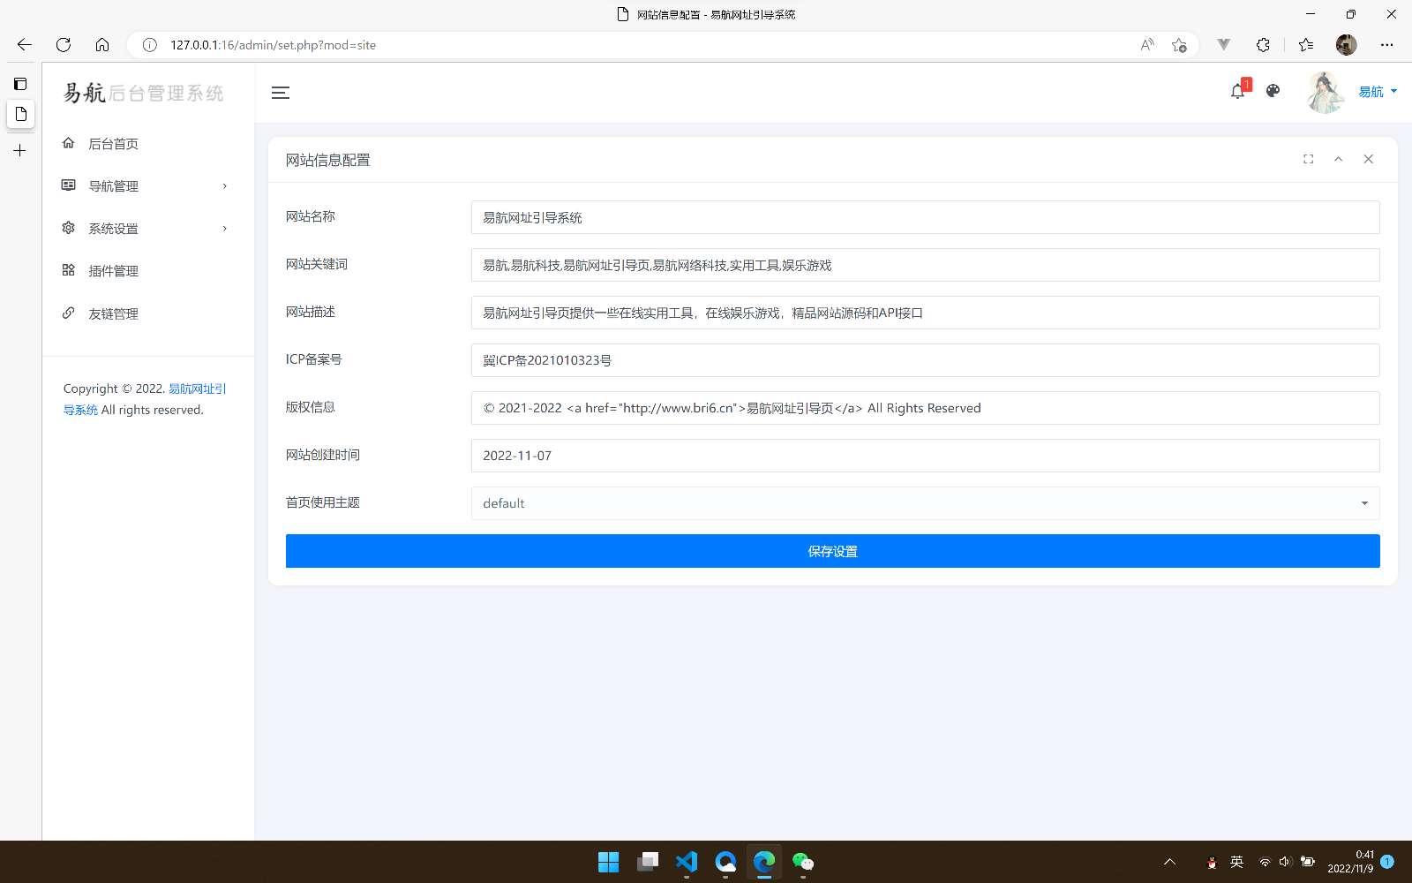This screenshot has height=883, width=1412.
Task: Open the Windows Start menu
Action: (x=608, y=862)
